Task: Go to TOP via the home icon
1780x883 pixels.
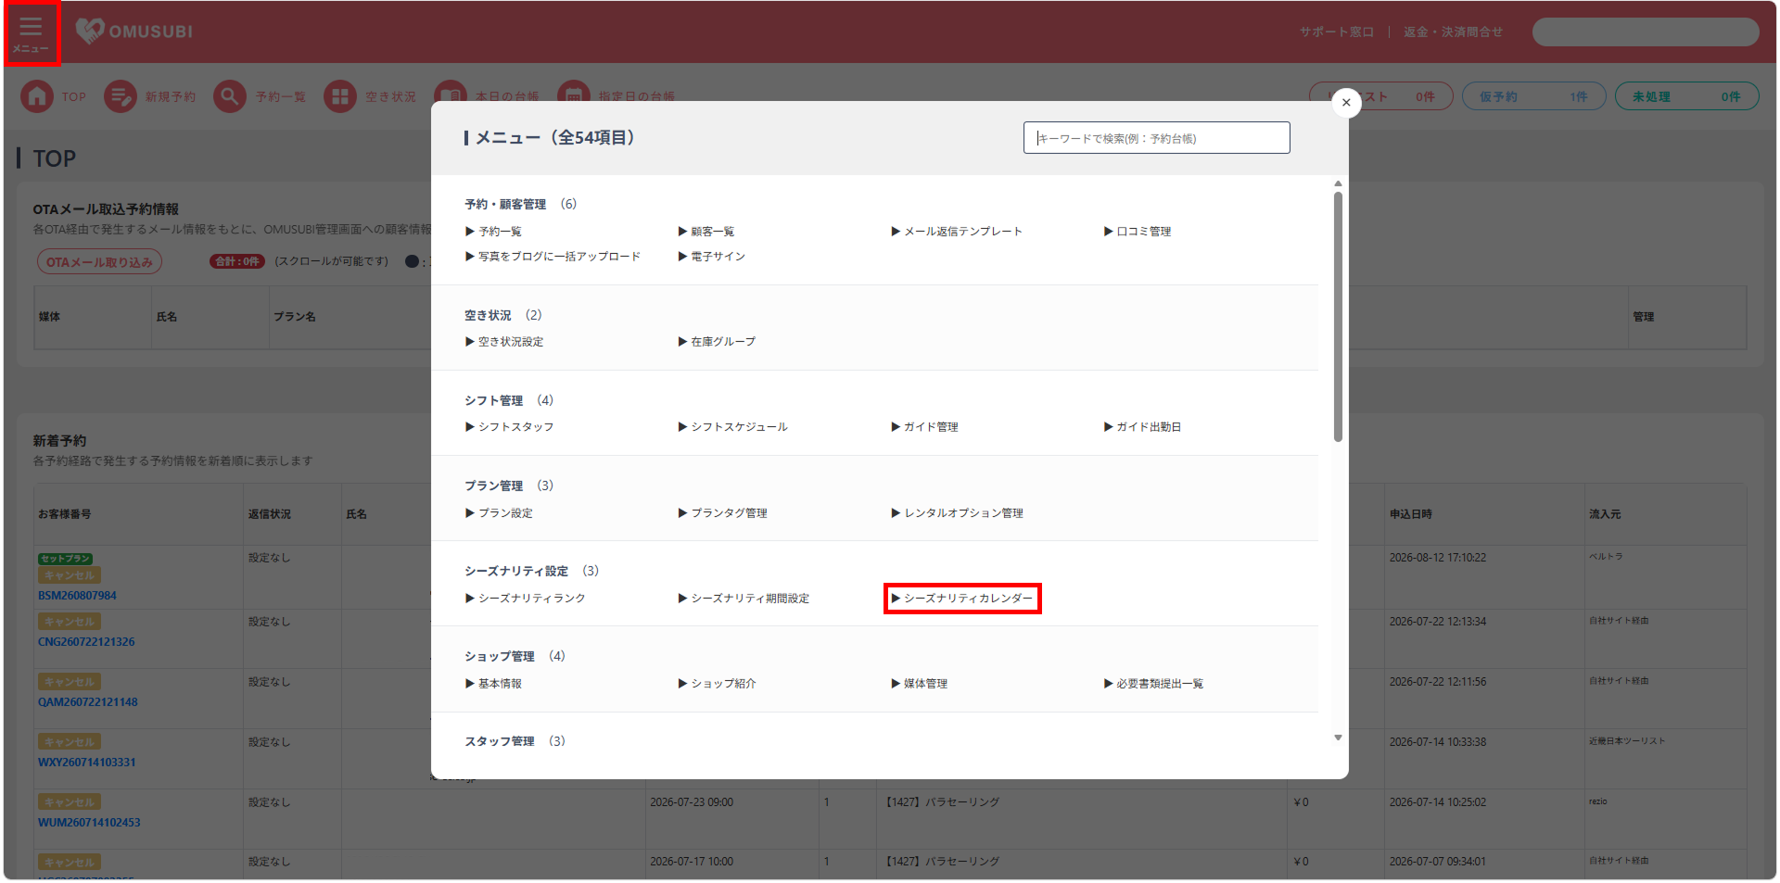Action: 37,96
